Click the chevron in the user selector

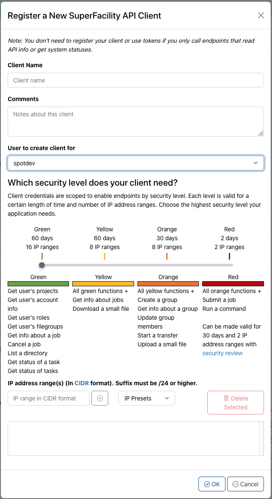click(256, 163)
